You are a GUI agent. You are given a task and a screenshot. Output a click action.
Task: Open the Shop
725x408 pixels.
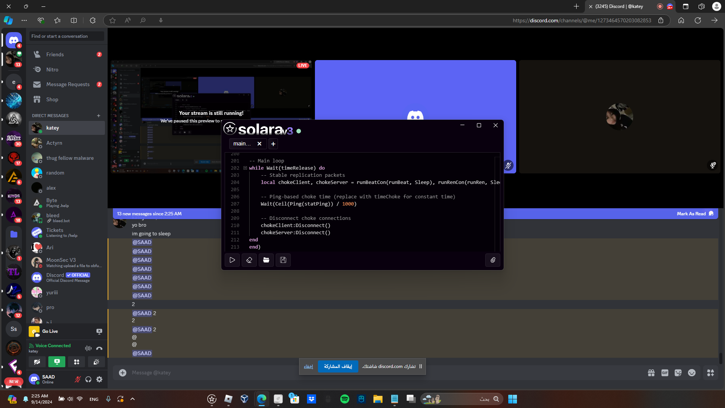pyautogui.click(x=67, y=99)
